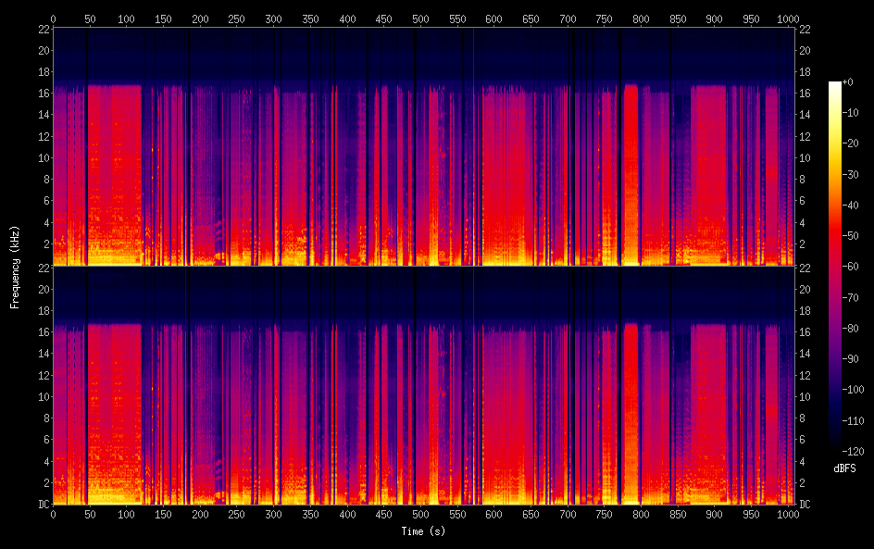Click the "dBFS" label below color scale
The height and width of the screenshot is (549, 874).
844,469
